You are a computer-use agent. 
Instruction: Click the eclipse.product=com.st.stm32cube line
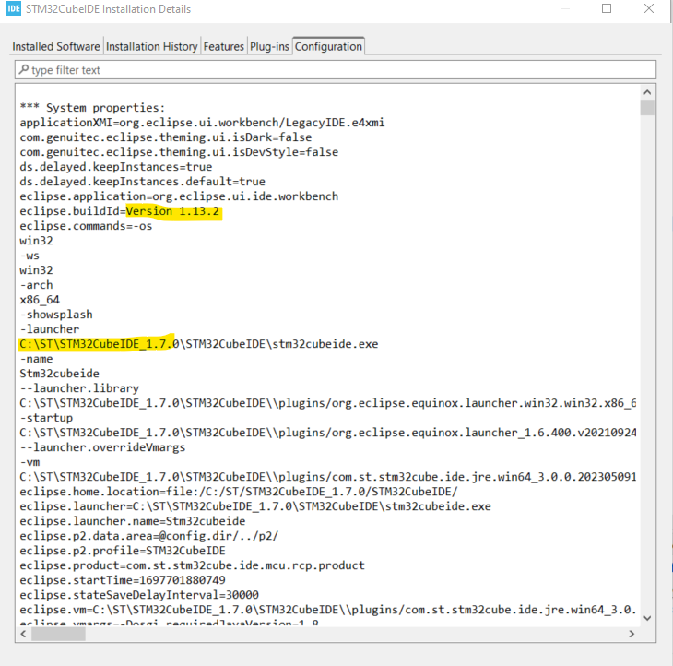coord(193,565)
